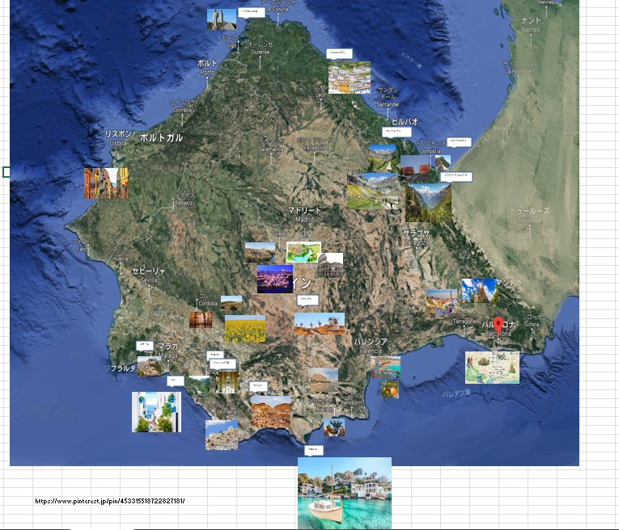Click the セビーリャ Sevilla label

pos(148,275)
